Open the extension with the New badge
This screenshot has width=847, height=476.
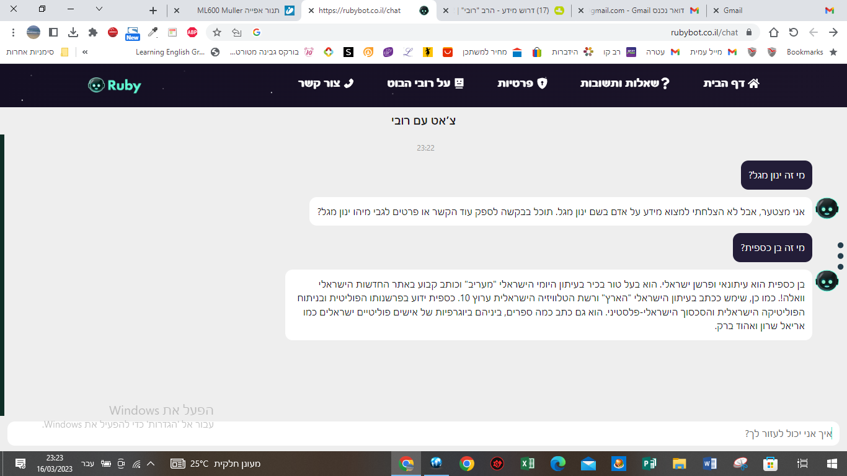click(x=133, y=33)
